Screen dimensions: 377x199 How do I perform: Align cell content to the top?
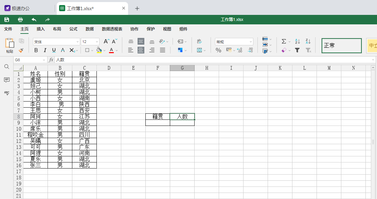(x=131, y=42)
